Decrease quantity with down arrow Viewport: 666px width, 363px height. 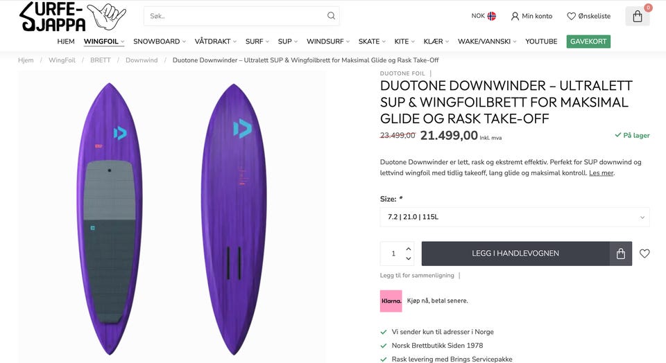pyautogui.click(x=409, y=258)
